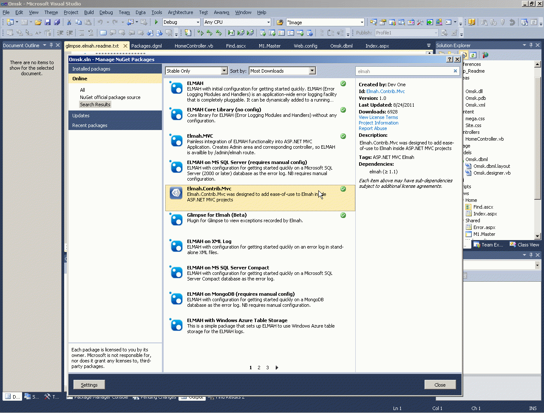Click the Settings button

[x=89, y=385]
